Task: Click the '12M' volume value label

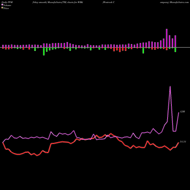Action: (182, 112)
